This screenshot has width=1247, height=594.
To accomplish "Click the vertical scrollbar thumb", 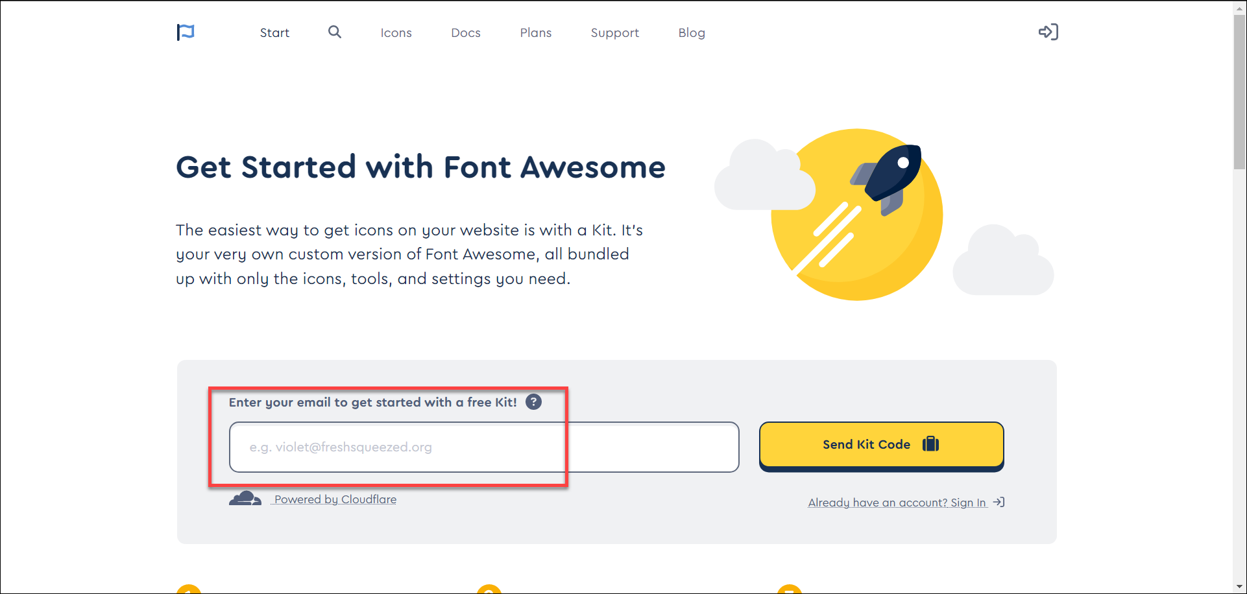I will click(1239, 91).
